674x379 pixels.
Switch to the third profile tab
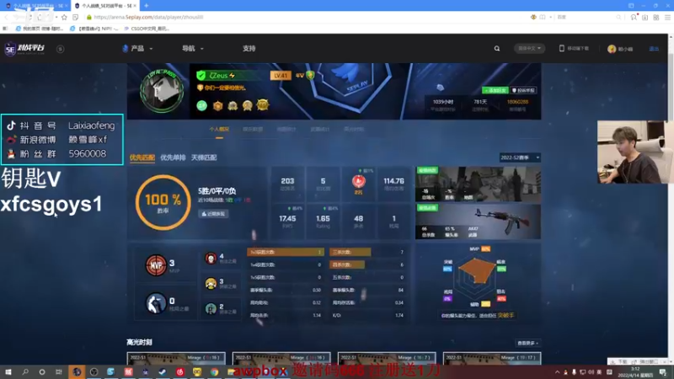point(286,130)
